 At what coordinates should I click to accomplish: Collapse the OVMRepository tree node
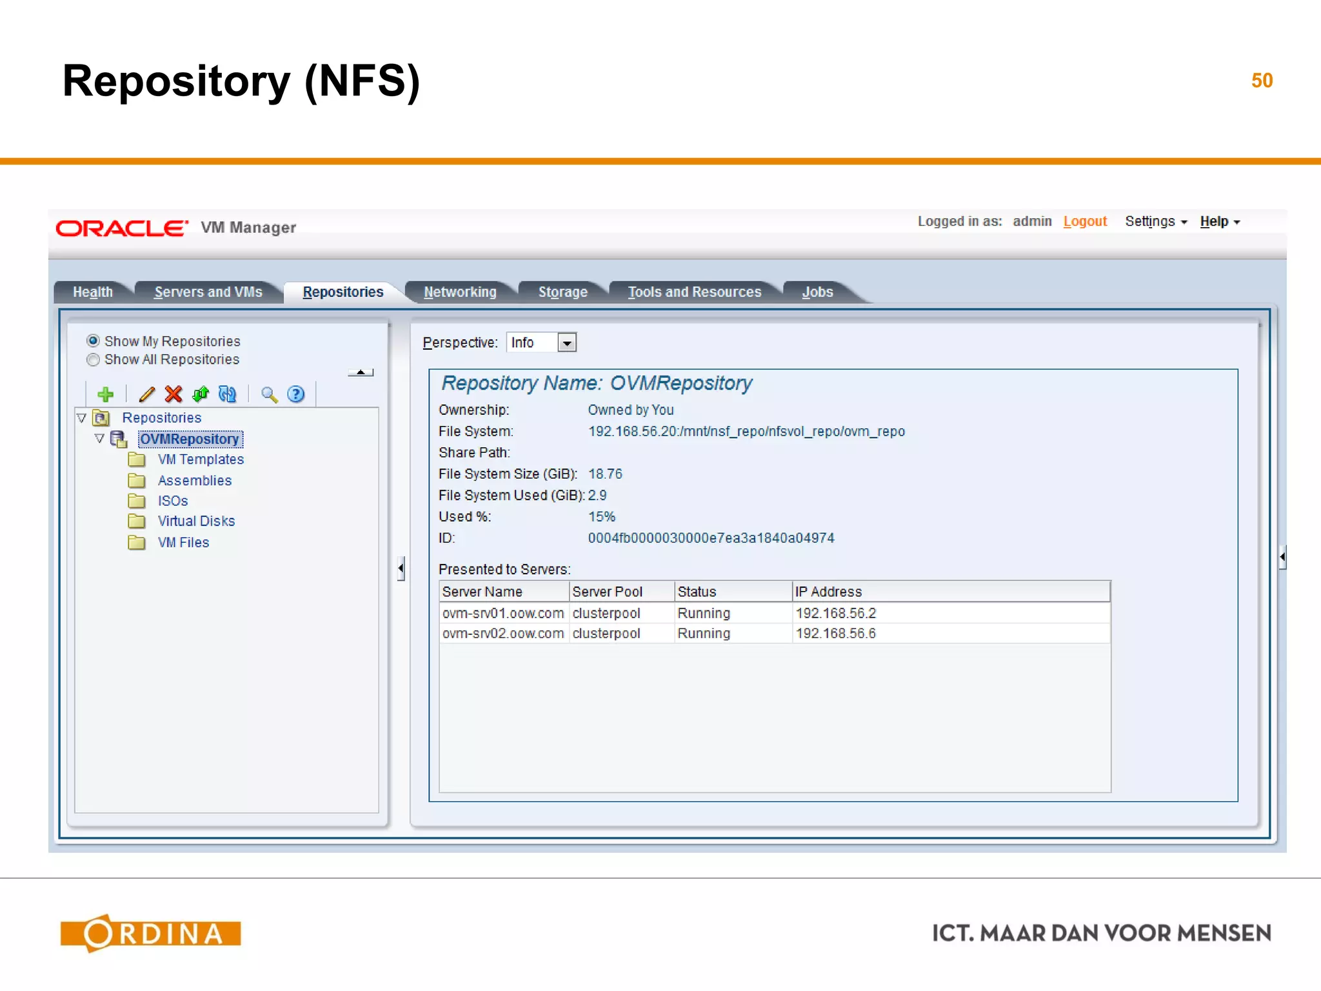[x=99, y=439]
